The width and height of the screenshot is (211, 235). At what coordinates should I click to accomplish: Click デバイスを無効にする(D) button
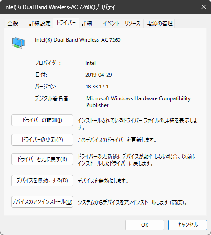[x=42, y=181]
